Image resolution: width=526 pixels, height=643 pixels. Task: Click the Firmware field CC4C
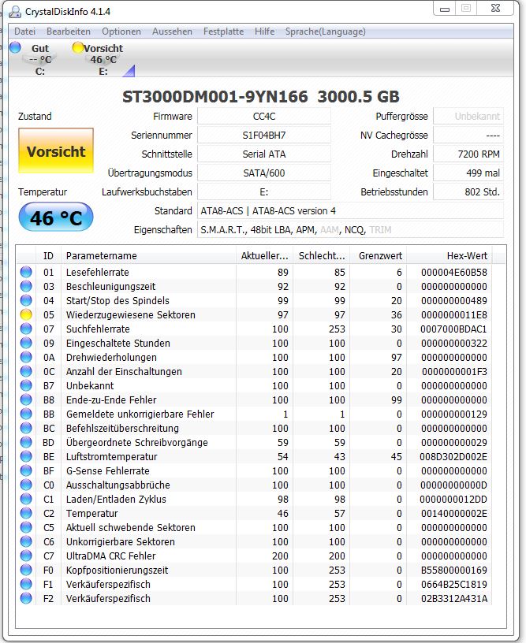264,117
